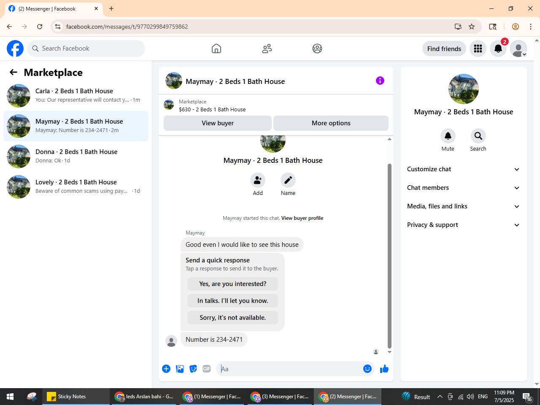Open the (1) Messenger taskbar window
The width and height of the screenshot is (540, 405).
(x=213, y=397)
